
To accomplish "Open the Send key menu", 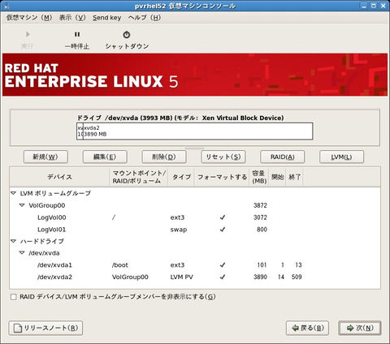I will point(106,18).
